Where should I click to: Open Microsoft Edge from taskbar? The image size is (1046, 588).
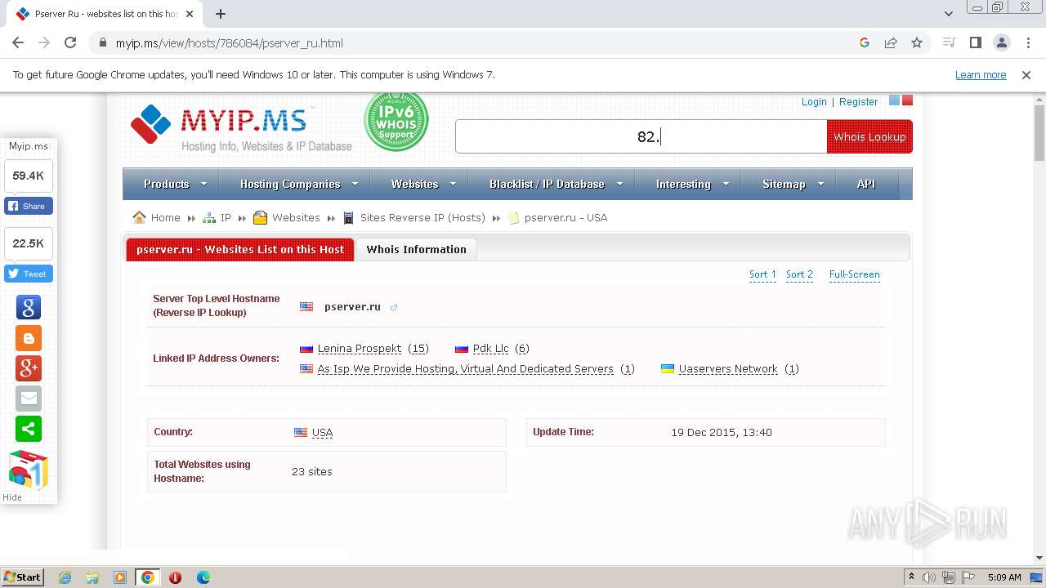click(x=203, y=577)
